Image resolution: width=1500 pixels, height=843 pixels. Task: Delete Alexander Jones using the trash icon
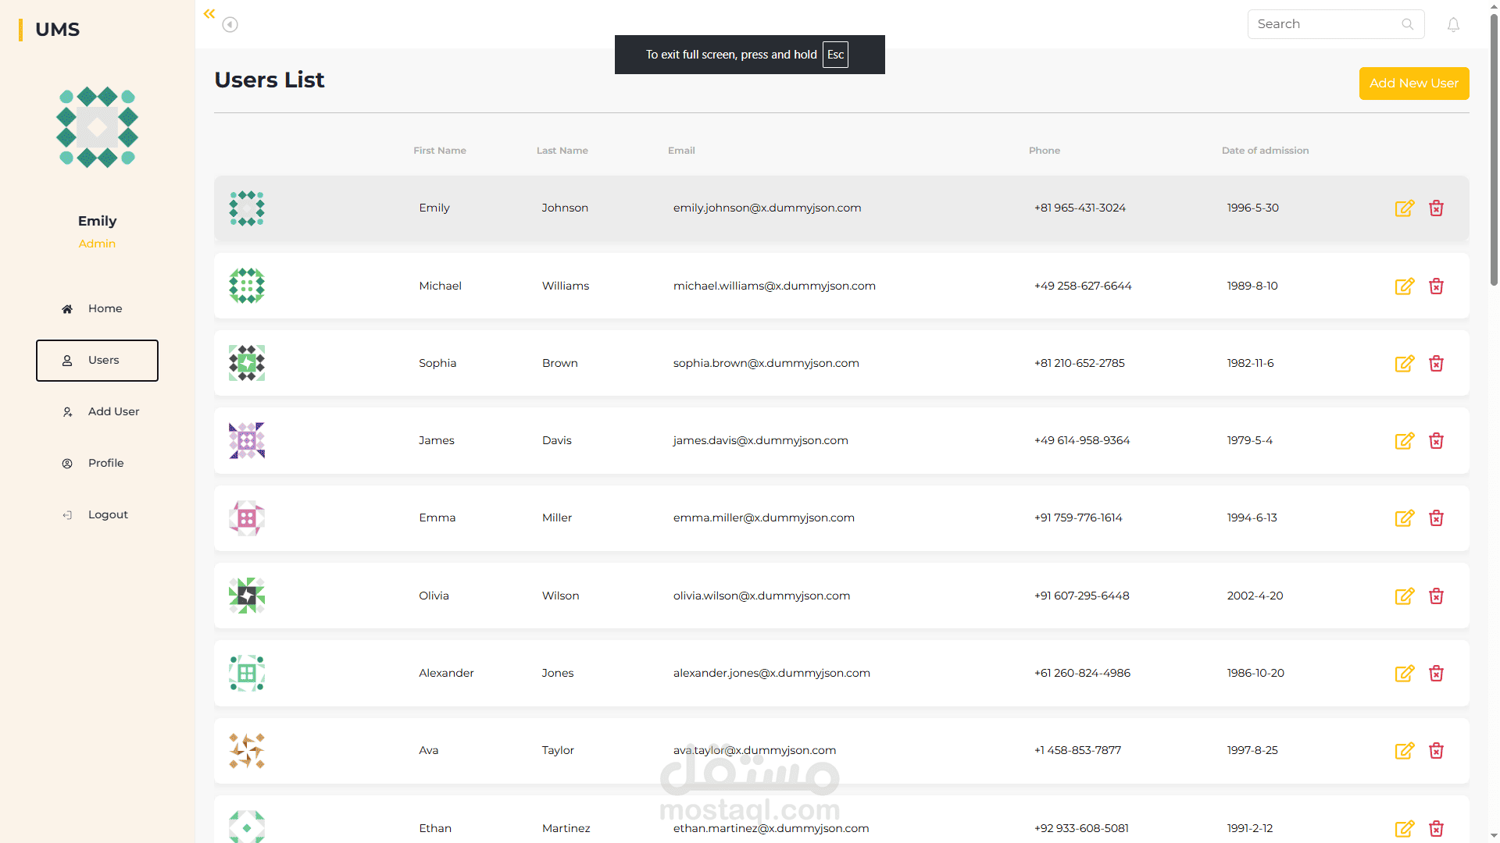[x=1436, y=674]
